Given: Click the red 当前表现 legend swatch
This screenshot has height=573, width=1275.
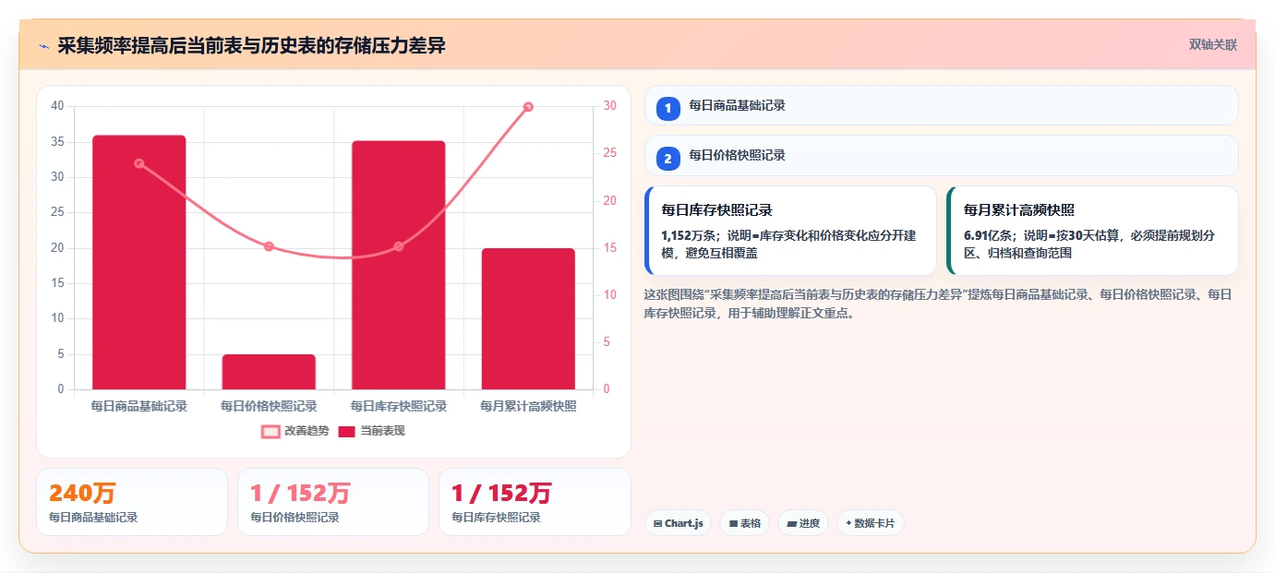Looking at the screenshot, I should (347, 431).
